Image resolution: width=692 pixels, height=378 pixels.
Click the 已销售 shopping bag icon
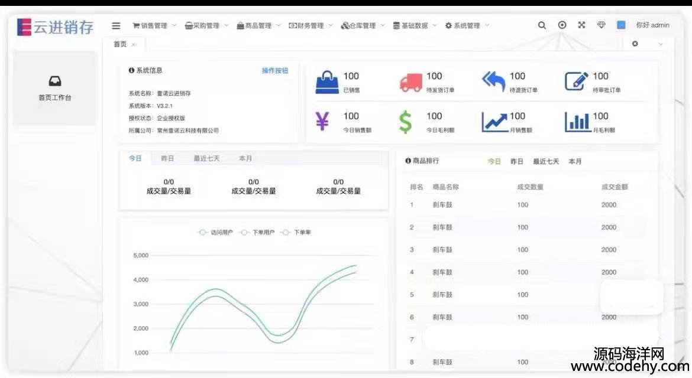327,82
